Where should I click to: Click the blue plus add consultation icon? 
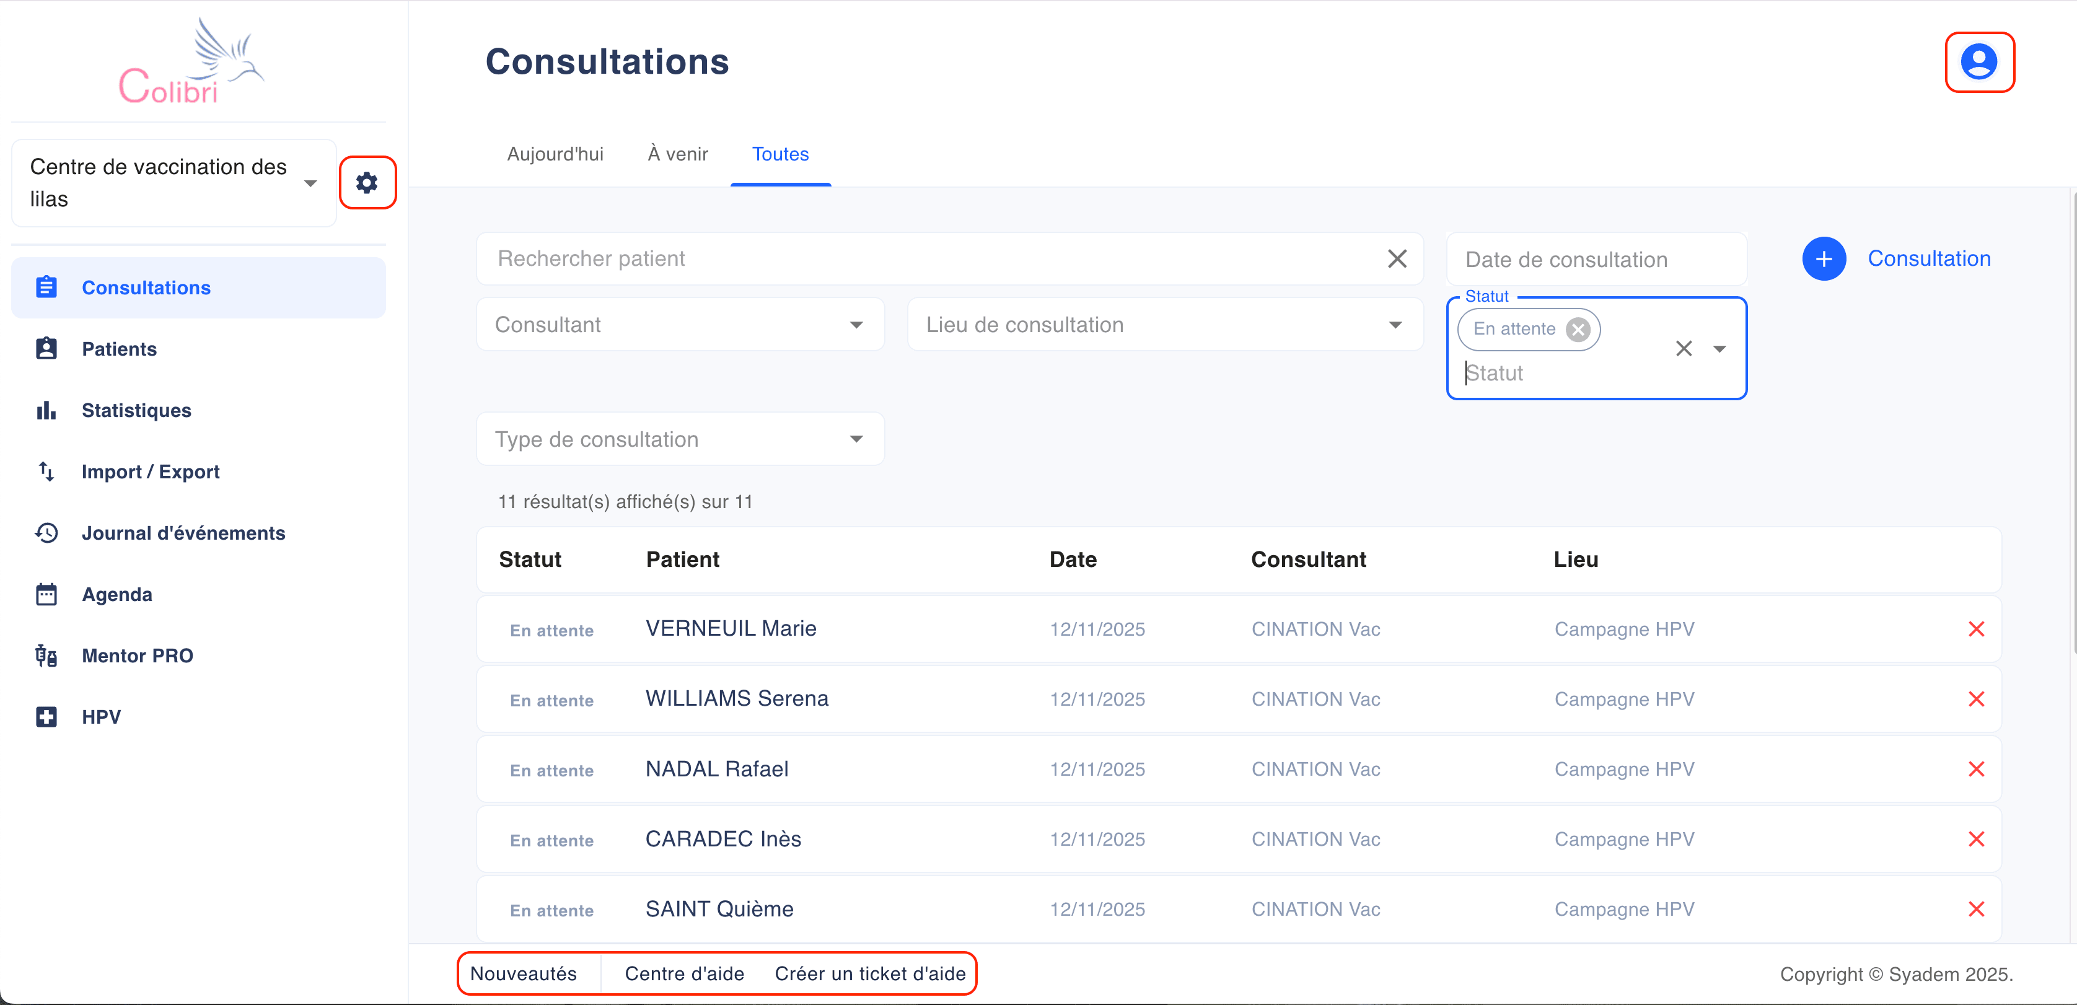[x=1824, y=259]
